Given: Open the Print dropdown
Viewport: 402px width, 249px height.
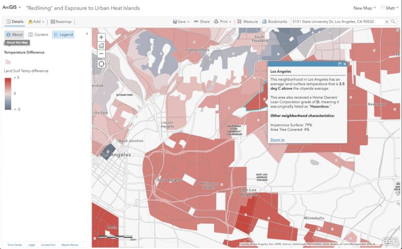Looking at the screenshot, I should pos(222,21).
